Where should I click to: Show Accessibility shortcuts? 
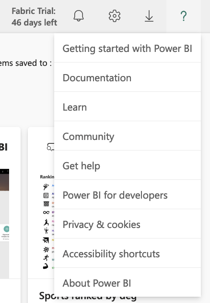tap(128, 254)
